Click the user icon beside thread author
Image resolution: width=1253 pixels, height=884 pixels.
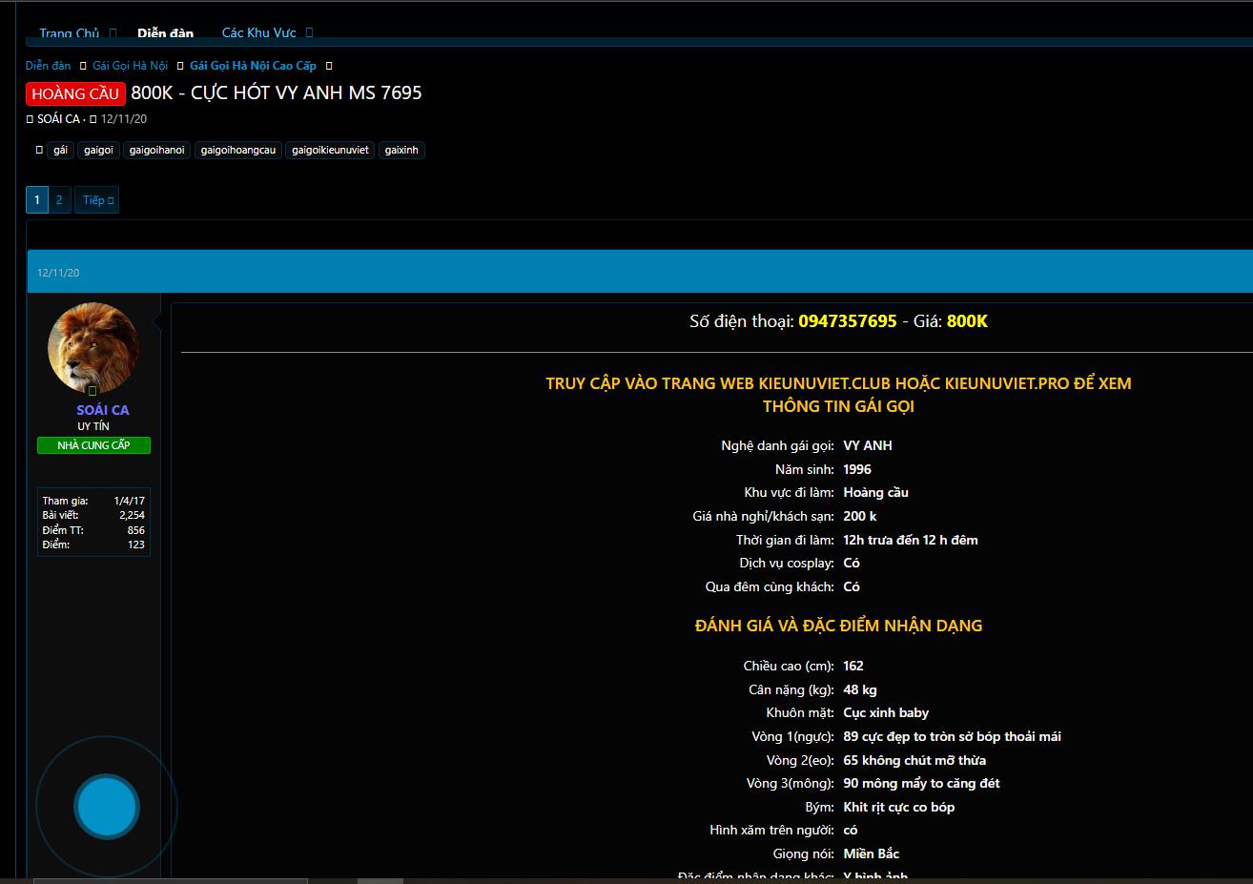click(30, 119)
